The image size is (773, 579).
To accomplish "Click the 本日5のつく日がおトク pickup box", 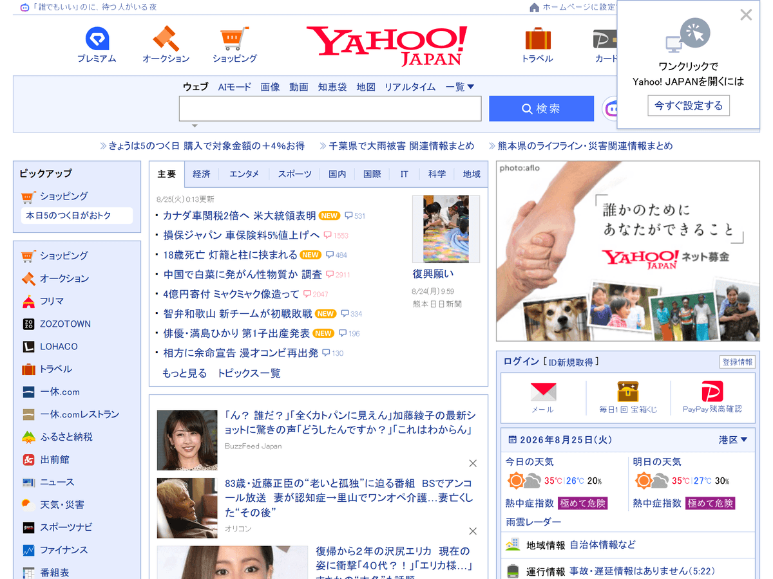I will click(x=77, y=216).
